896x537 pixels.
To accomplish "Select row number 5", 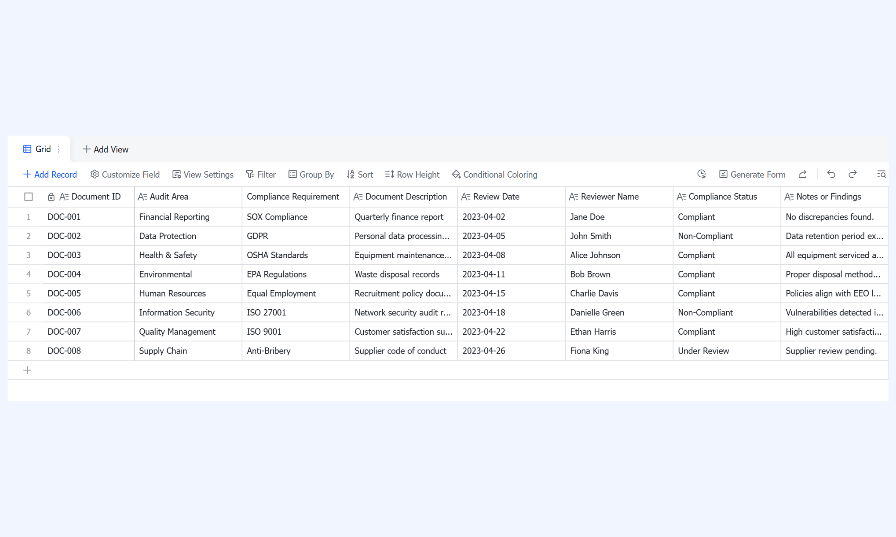I will (28, 294).
